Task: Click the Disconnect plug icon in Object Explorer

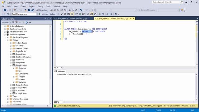Action: [x=16, y=22]
